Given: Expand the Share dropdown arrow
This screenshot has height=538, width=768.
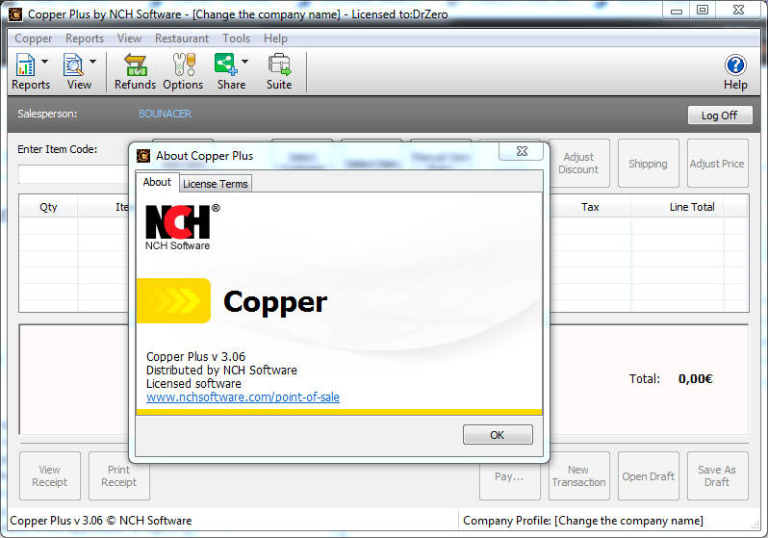Looking at the screenshot, I should pos(244,62).
